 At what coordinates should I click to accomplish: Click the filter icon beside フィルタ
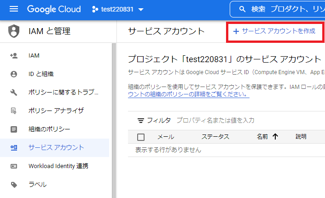(141, 121)
